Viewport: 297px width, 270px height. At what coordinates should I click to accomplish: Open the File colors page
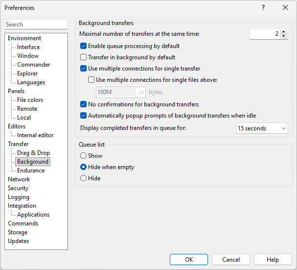click(30, 100)
